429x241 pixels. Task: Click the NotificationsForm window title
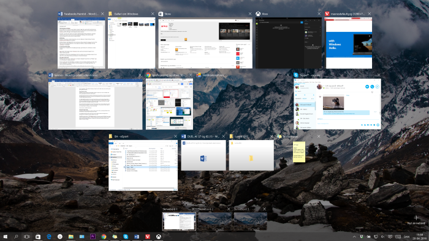tap(213, 75)
